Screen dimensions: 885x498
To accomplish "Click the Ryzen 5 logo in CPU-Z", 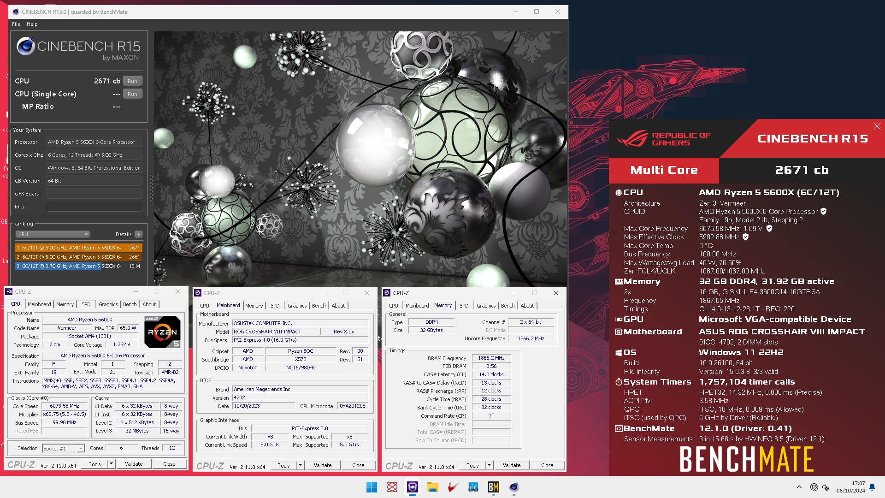I will coord(162,332).
